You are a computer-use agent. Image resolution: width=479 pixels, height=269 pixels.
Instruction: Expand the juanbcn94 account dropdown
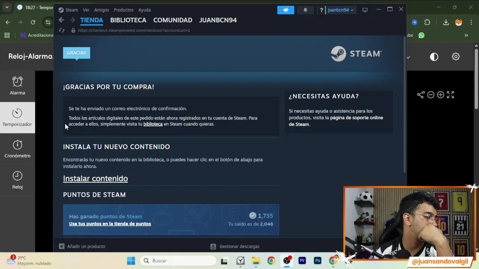click(x=340, y=10)
